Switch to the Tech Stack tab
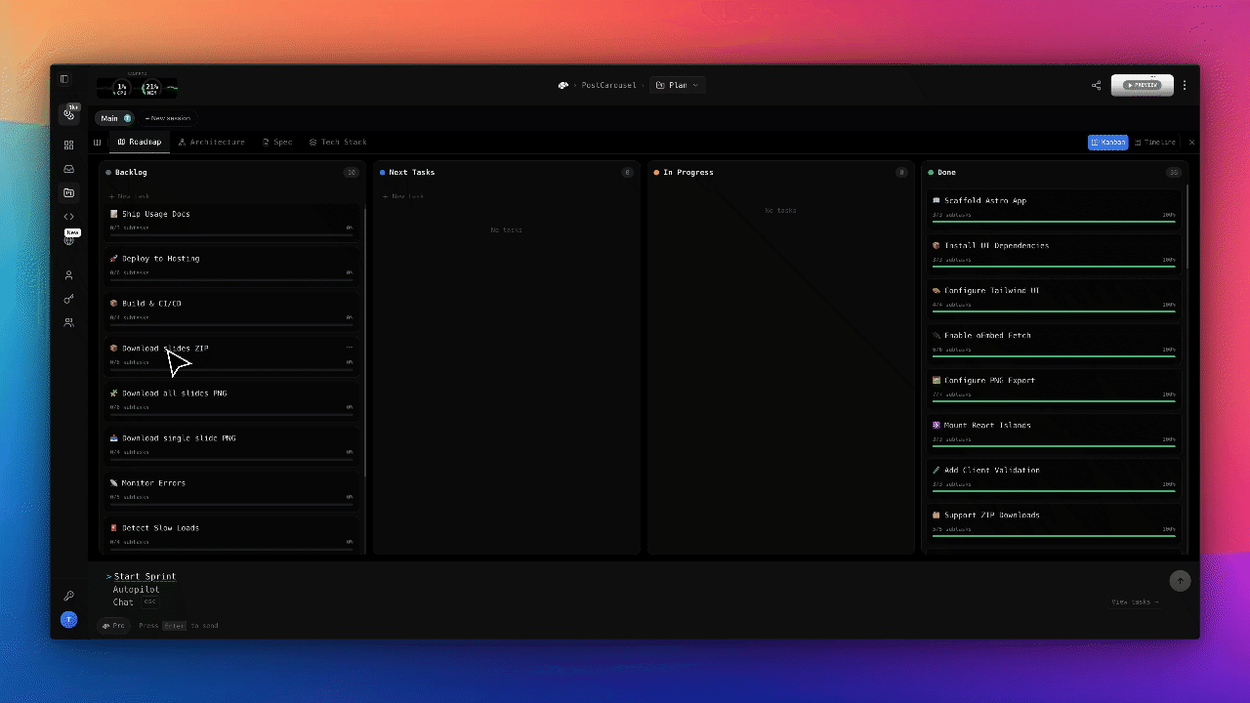This screenshot has width=1250, height=703. click(338, 143)
